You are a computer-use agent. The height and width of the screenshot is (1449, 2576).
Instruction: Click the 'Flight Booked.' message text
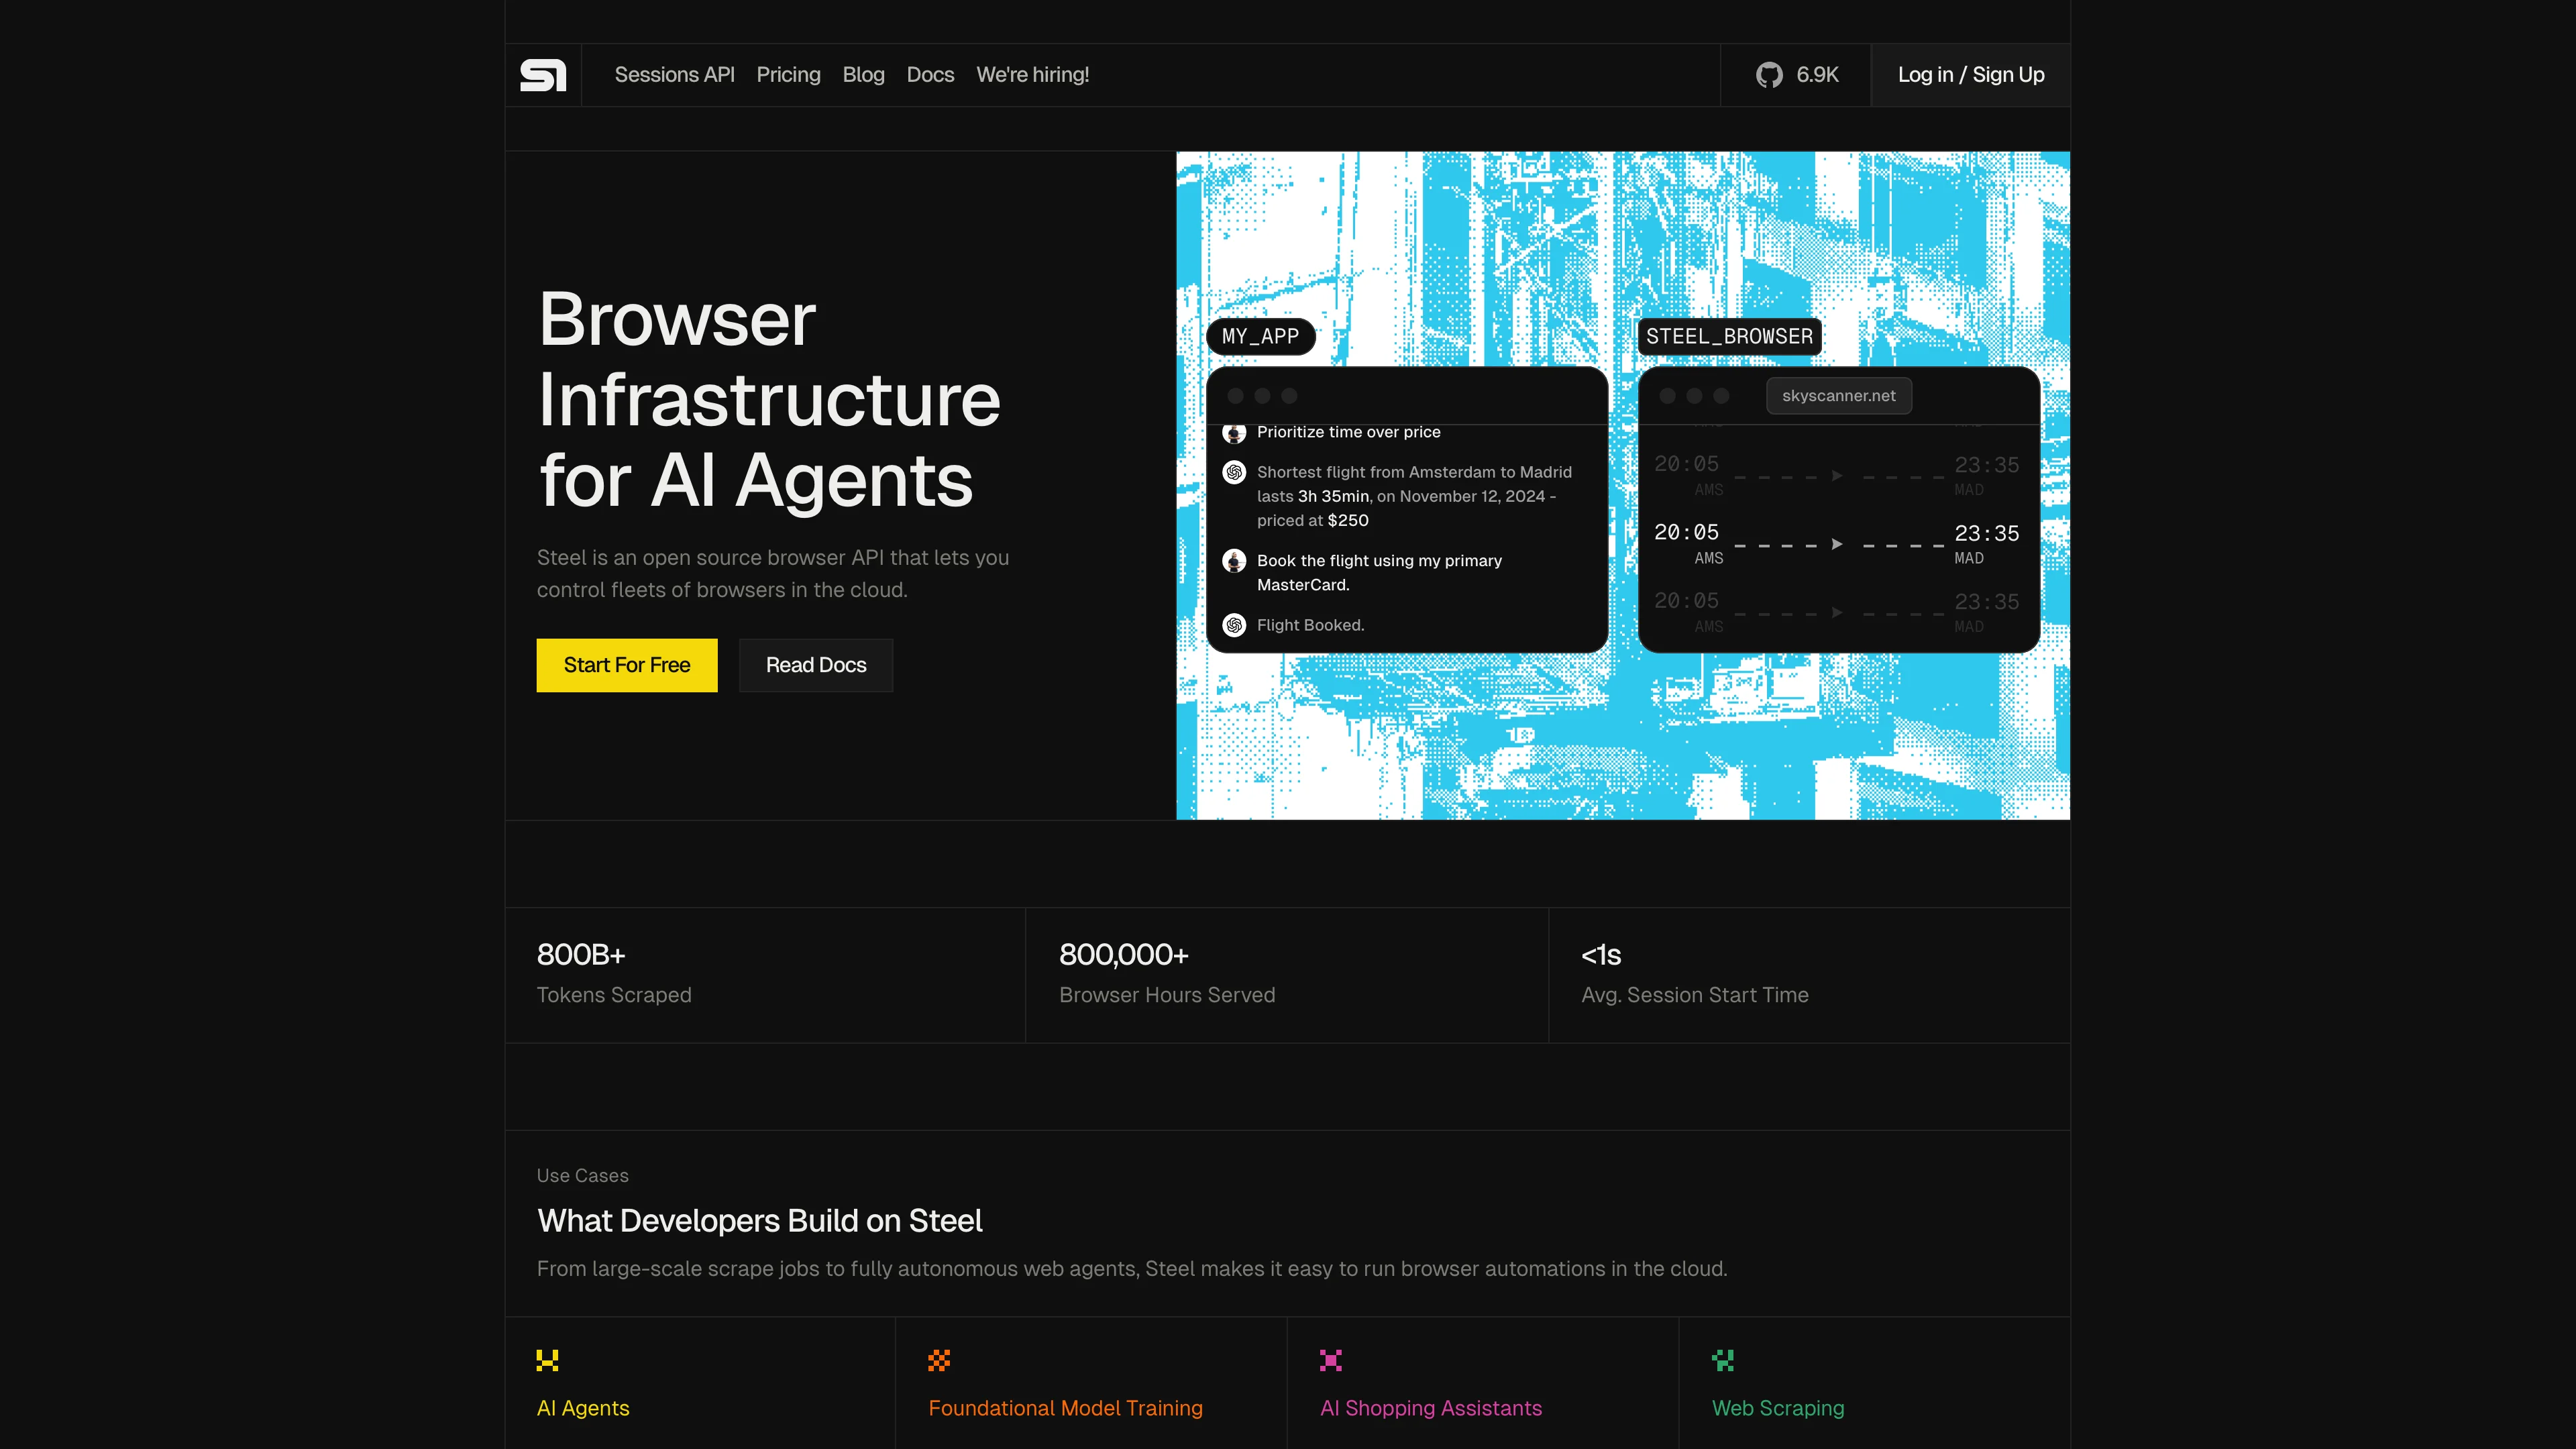click(x=1310, y=625)
